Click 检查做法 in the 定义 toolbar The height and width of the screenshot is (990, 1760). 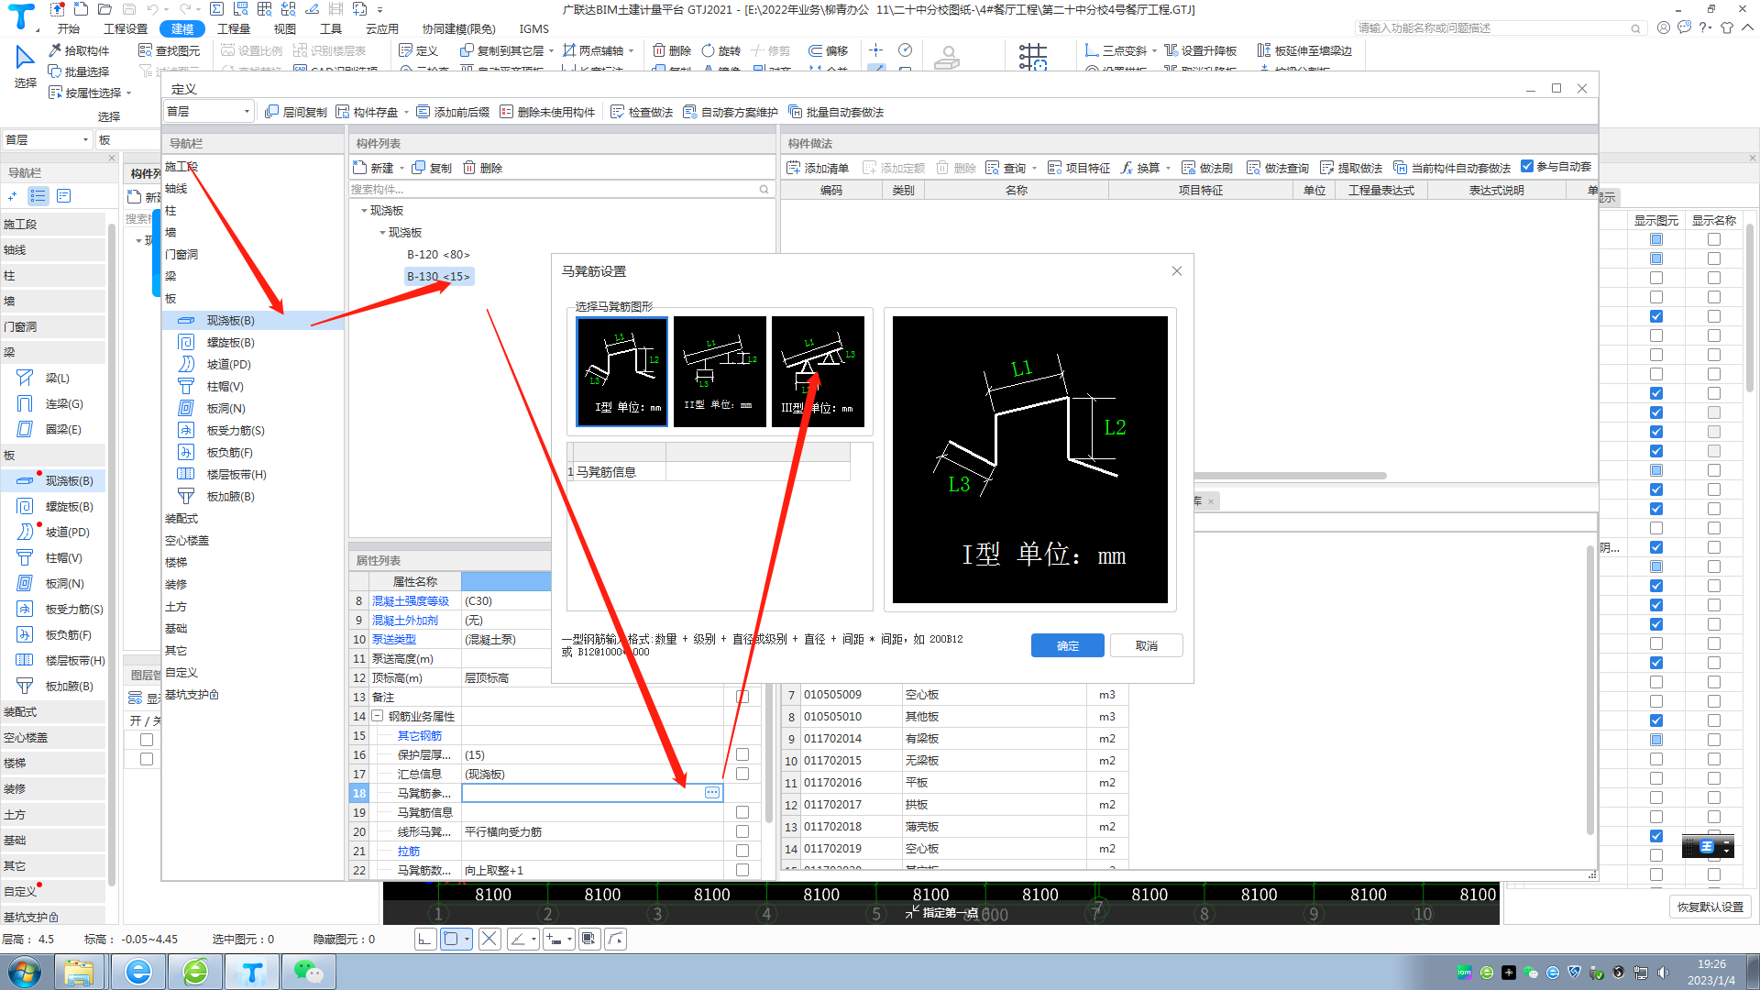[x=642, y=112]
